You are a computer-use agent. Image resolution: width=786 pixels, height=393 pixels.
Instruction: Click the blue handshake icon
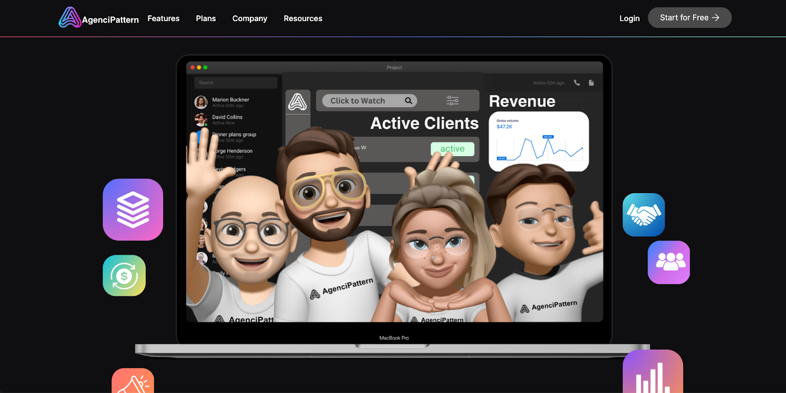click(644, 215)
